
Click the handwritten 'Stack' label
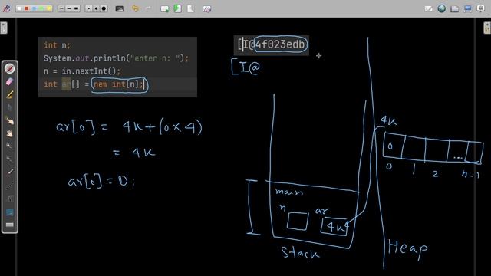pyautogui.click(x=300, y=252)
